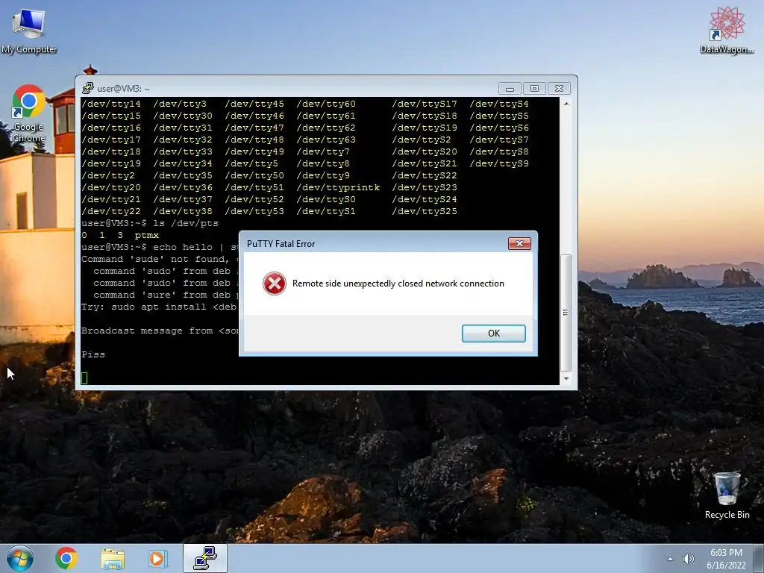Screen dimensions: 764x573
Task: Click 'ptmx' in the terminal output
Action: [147, 235]
